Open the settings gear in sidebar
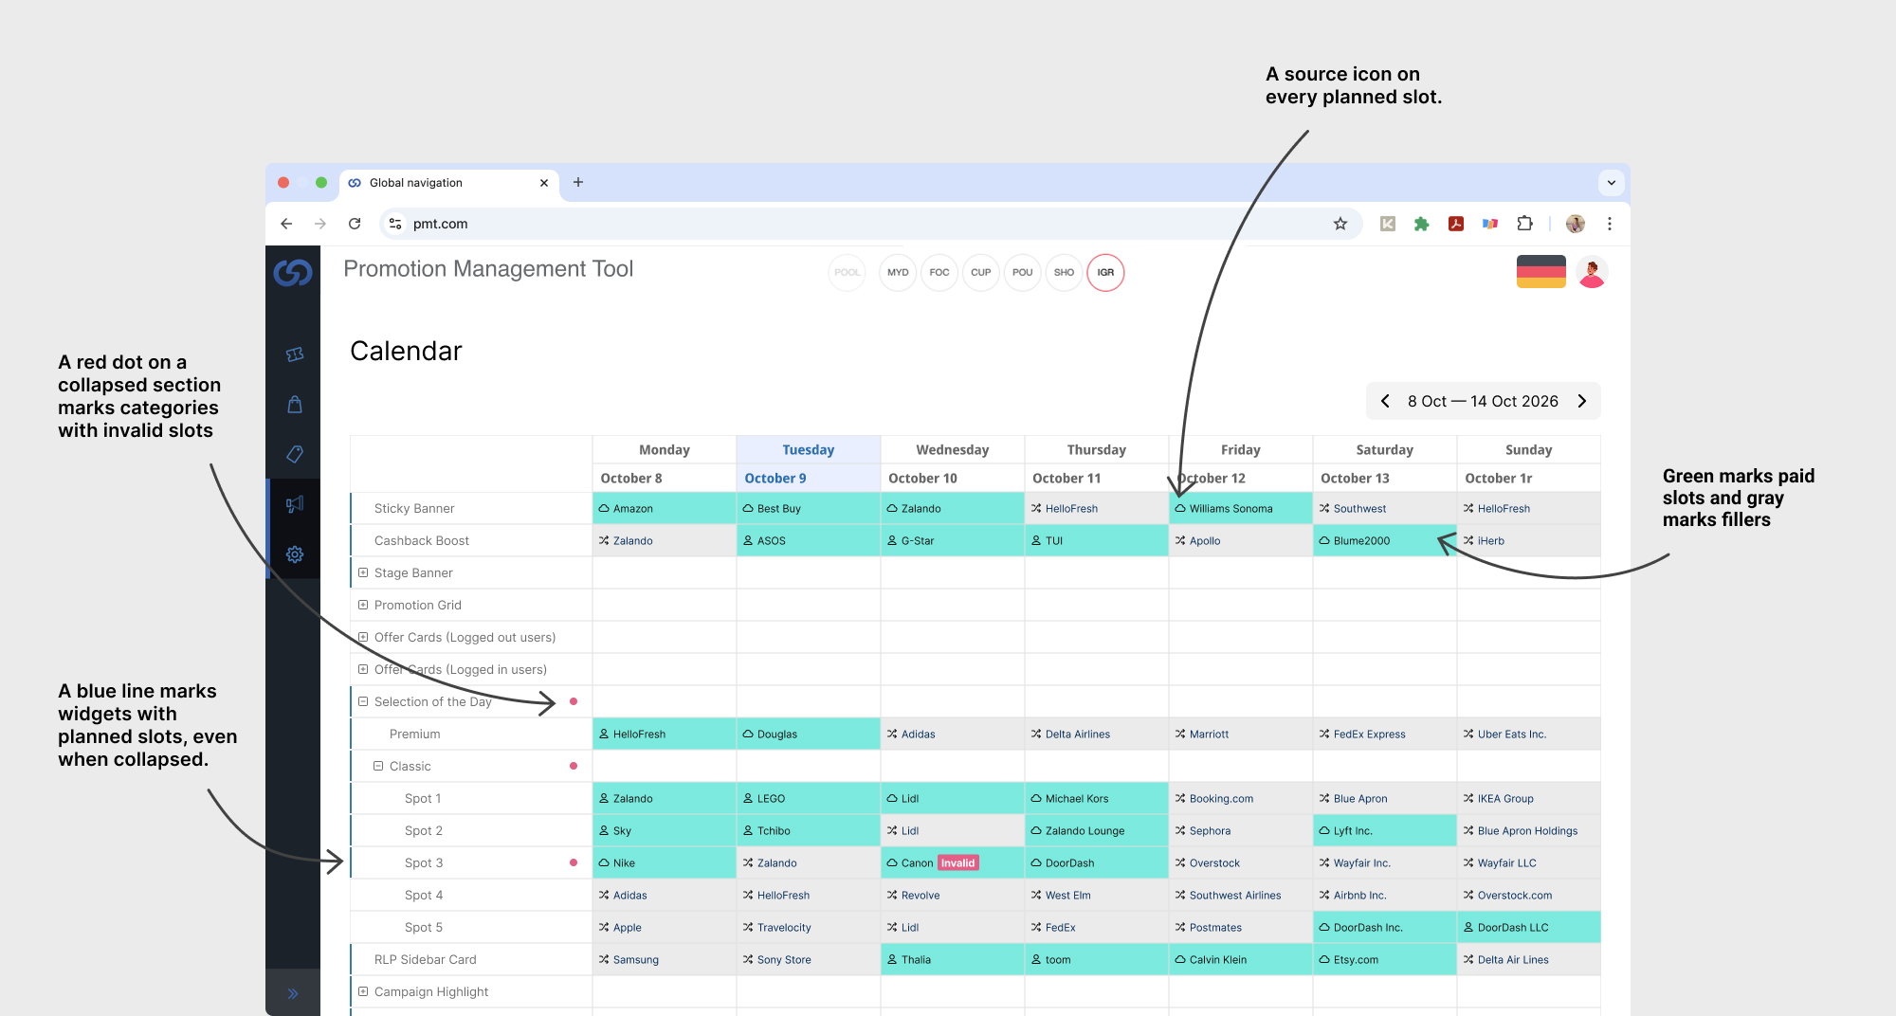The width and height of the screenshot is (1896, 1016). 295,554
